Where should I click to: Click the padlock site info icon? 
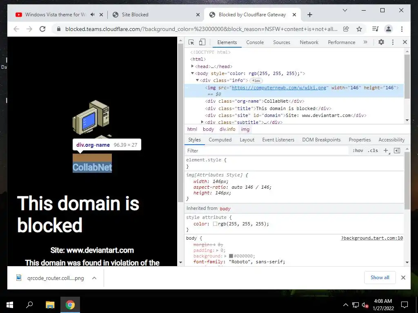point(59,29)
